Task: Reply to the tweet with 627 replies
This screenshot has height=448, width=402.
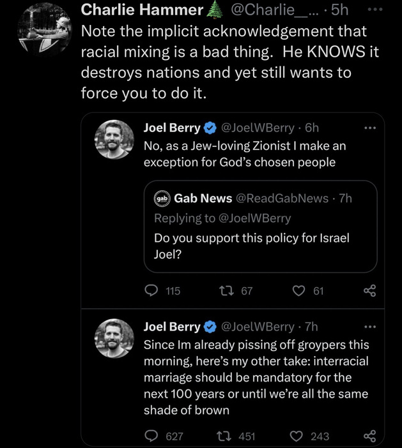Action: 151,436
